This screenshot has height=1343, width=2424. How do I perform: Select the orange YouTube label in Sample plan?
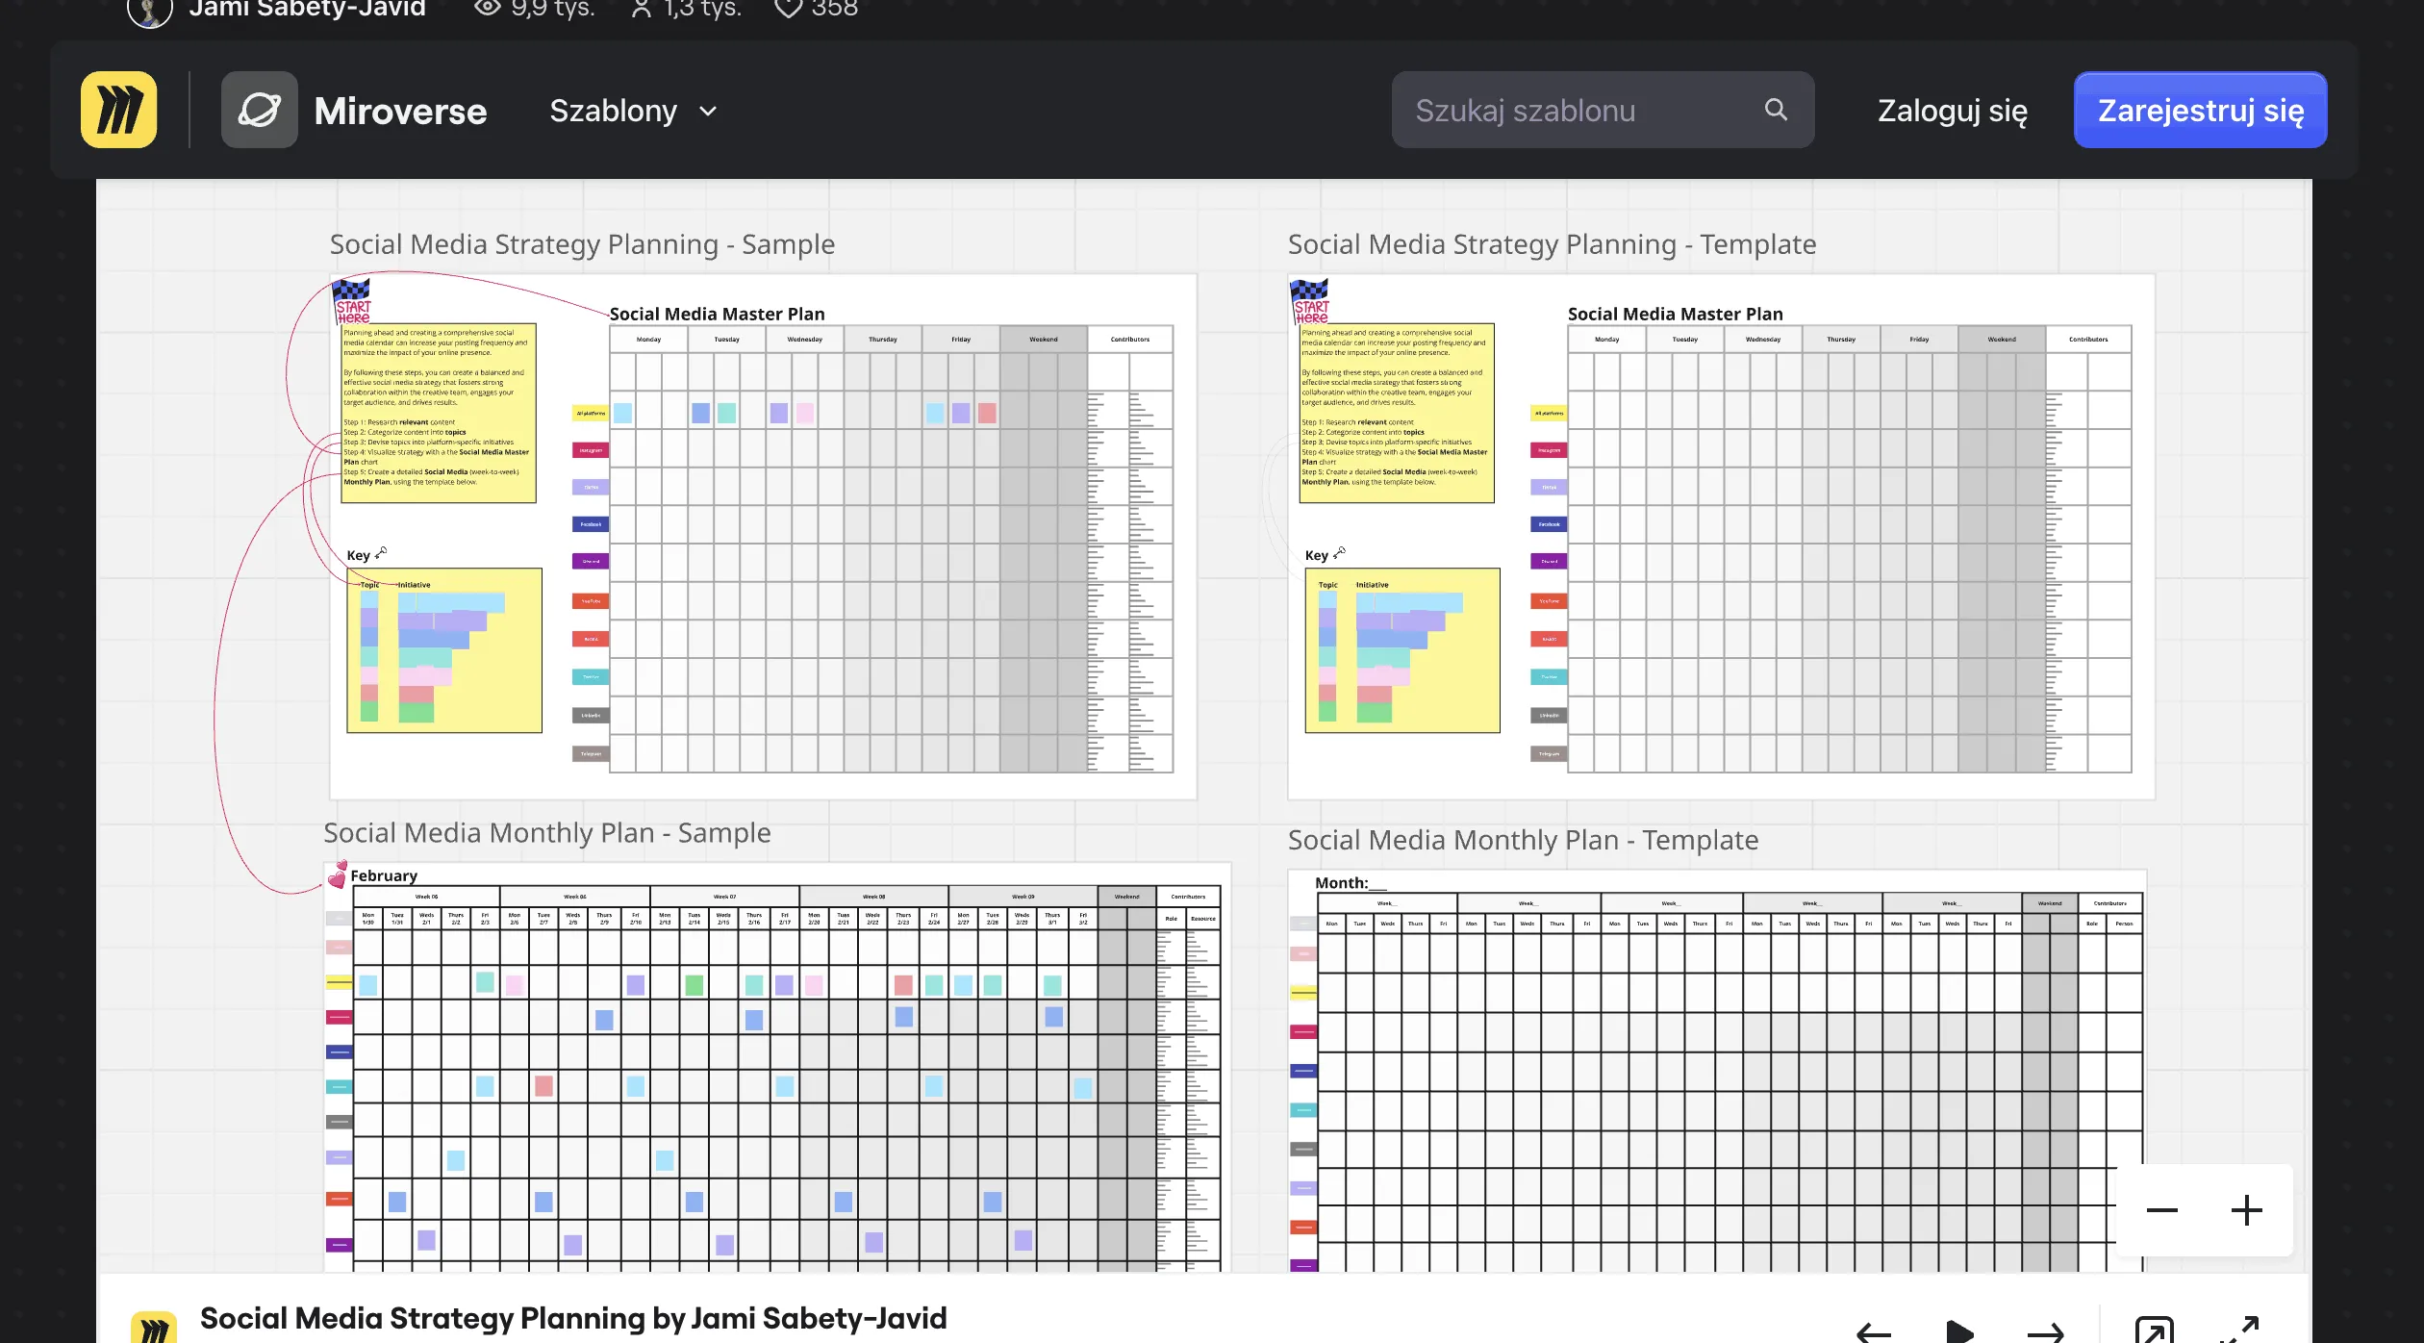[x=591, y=600]
